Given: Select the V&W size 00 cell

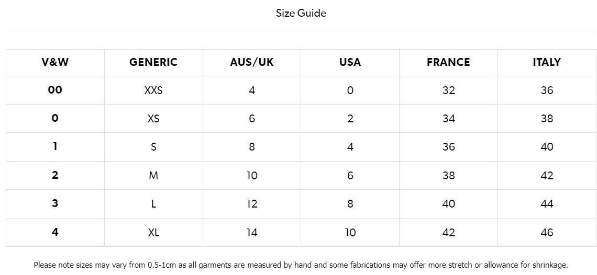Looking at the screenshot, I should (55, 90).
